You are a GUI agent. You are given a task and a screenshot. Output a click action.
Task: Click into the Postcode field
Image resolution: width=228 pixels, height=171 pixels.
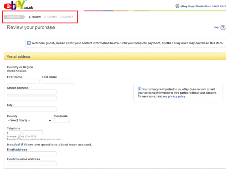62,121
